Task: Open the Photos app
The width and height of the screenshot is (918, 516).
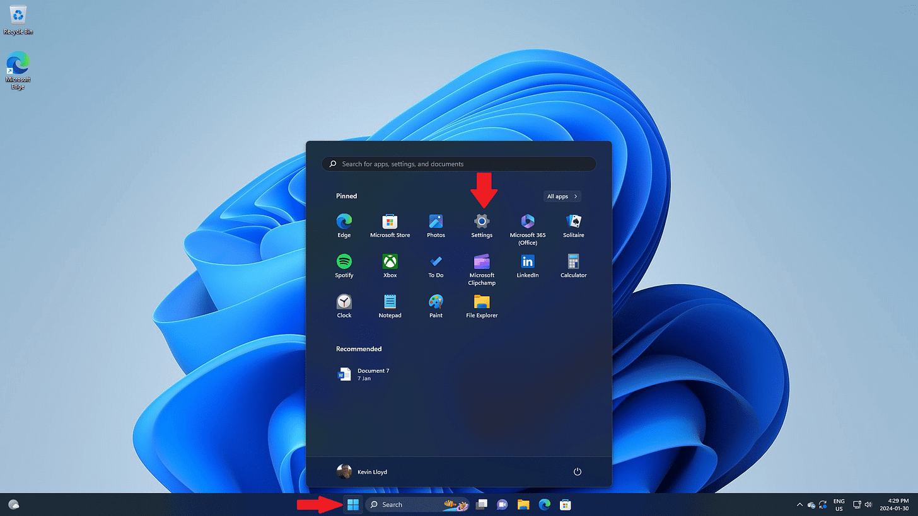Action: pos(436,223)
